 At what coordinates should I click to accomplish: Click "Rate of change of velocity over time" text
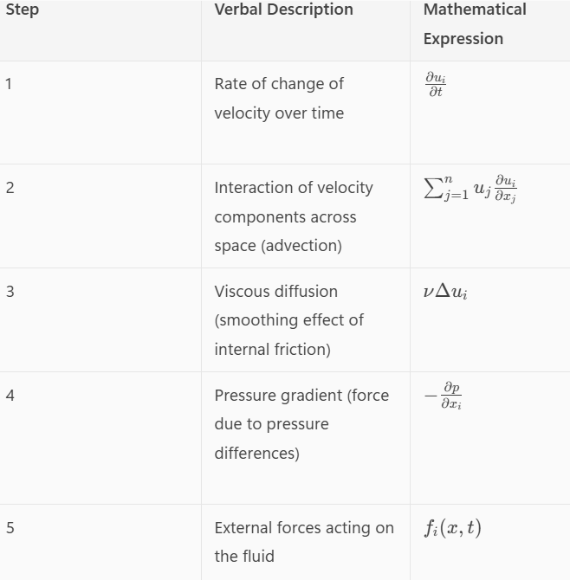(x=279, y=99)
